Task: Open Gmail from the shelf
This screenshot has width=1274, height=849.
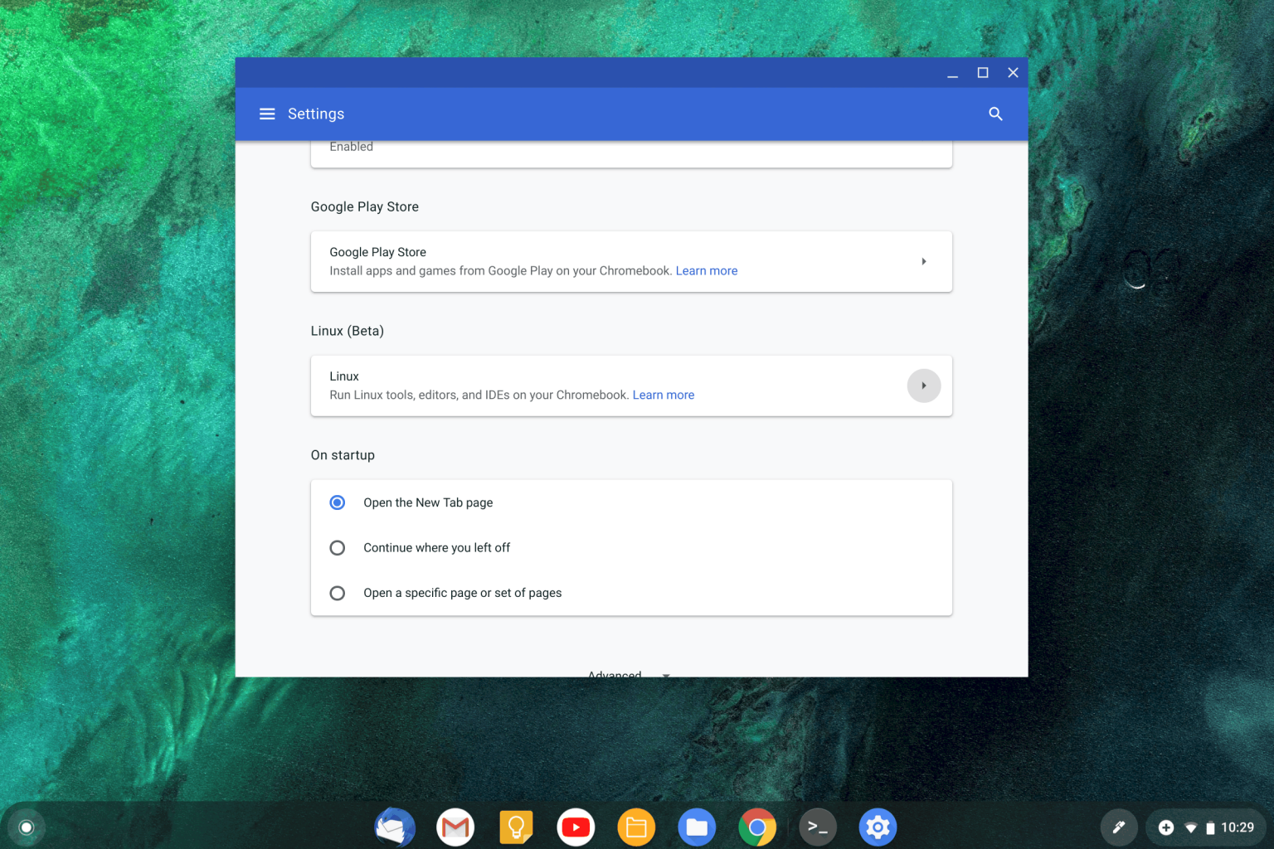Action: tap(455, 827)
